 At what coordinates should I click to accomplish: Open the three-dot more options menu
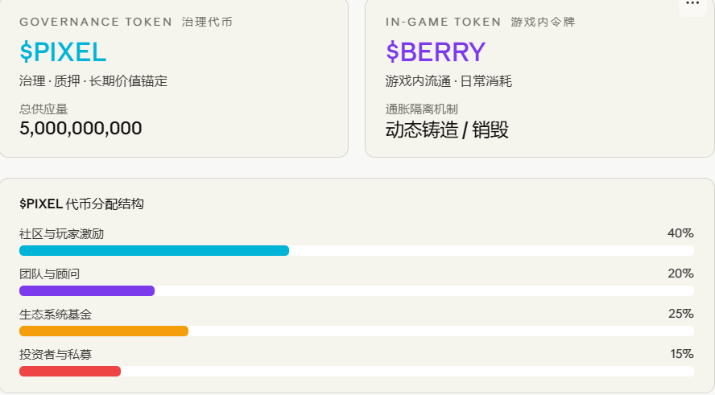point(692,5)
